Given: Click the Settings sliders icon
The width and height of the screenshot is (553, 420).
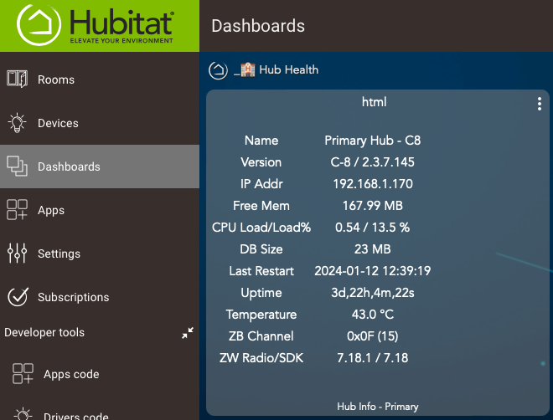Looking at the screenshot, I should pyautogui.click(x=17, y=254).
